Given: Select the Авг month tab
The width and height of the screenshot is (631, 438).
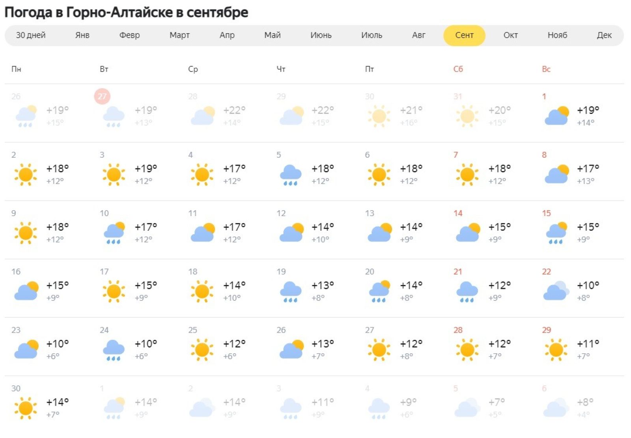Looking at the screenshot, I should click(418, 35).
